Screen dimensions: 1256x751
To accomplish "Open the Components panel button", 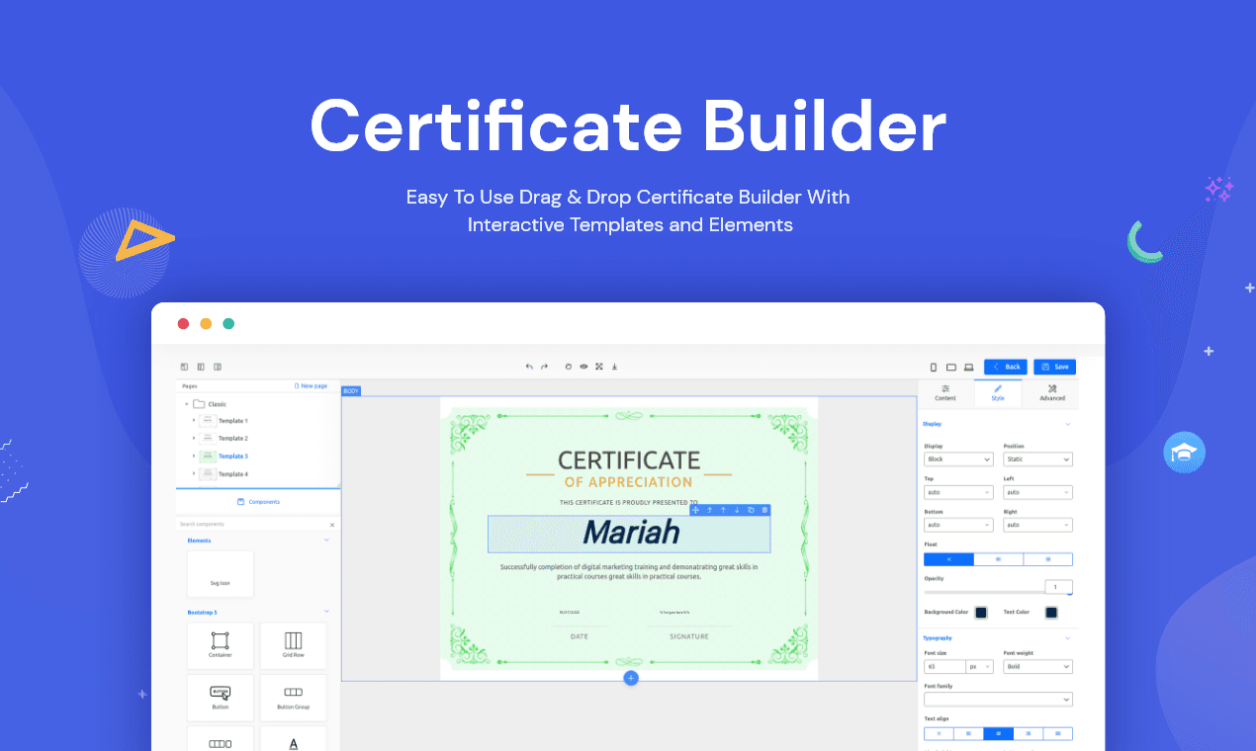I will [258, 502].
